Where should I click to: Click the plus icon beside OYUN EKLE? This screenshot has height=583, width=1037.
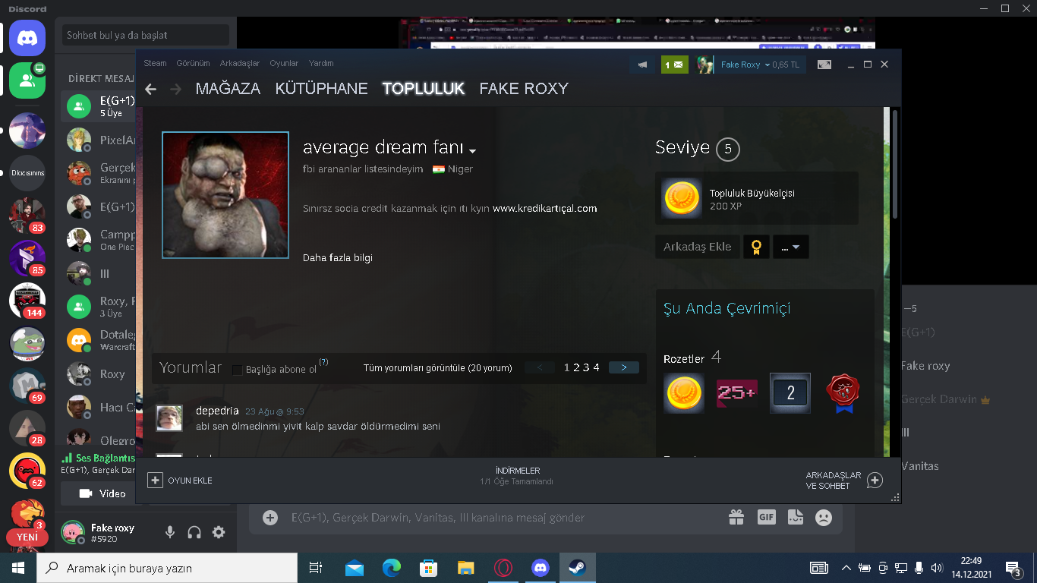pyautogui.click(x=155, y=481)
